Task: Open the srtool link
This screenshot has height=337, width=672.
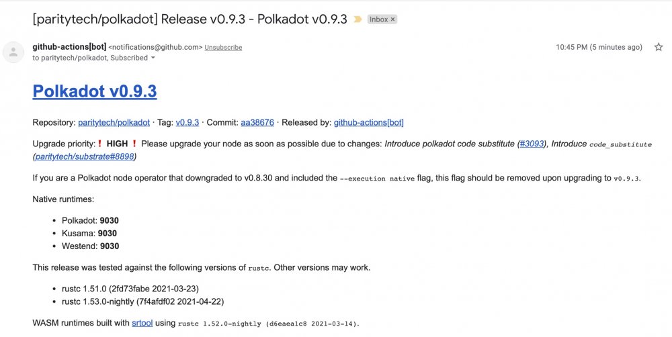Action: 142,323
